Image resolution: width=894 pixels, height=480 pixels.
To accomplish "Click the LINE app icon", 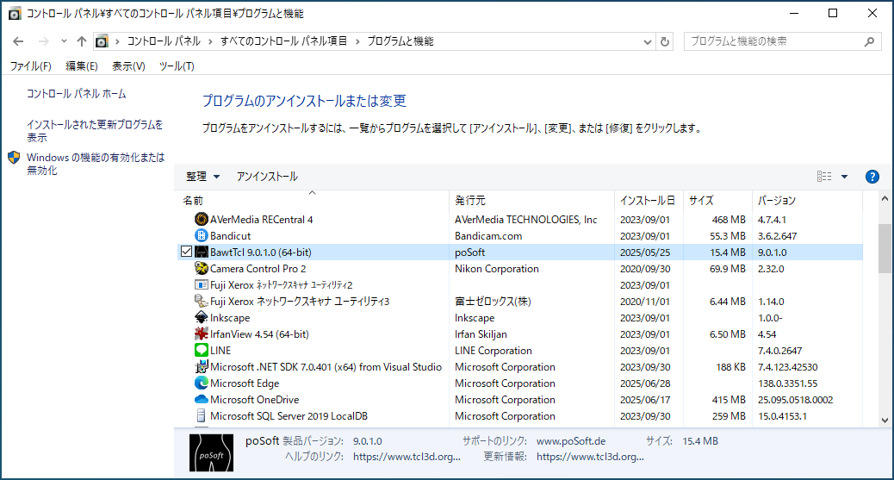I will [201, 351].
